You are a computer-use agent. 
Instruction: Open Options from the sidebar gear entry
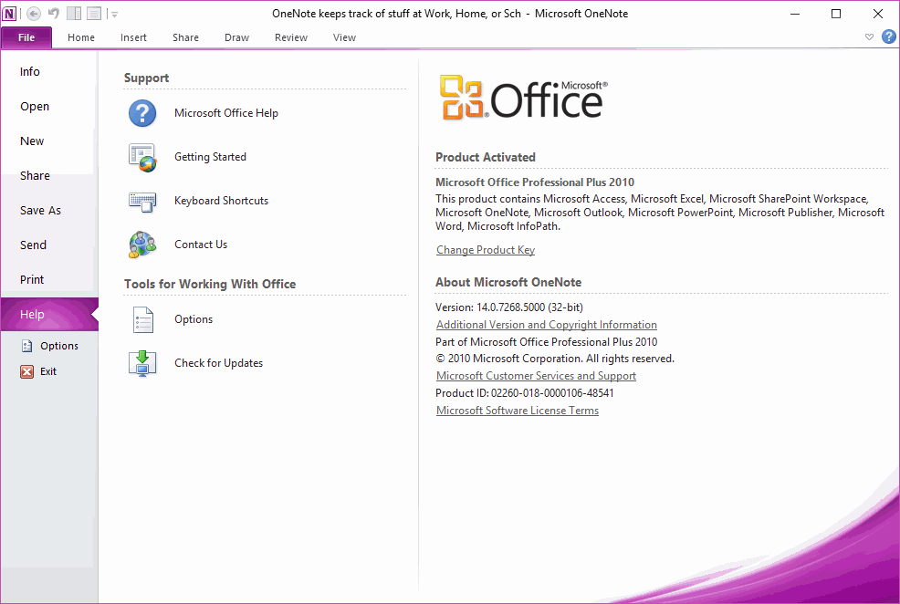pyautogui.click(x=28, y=345)
